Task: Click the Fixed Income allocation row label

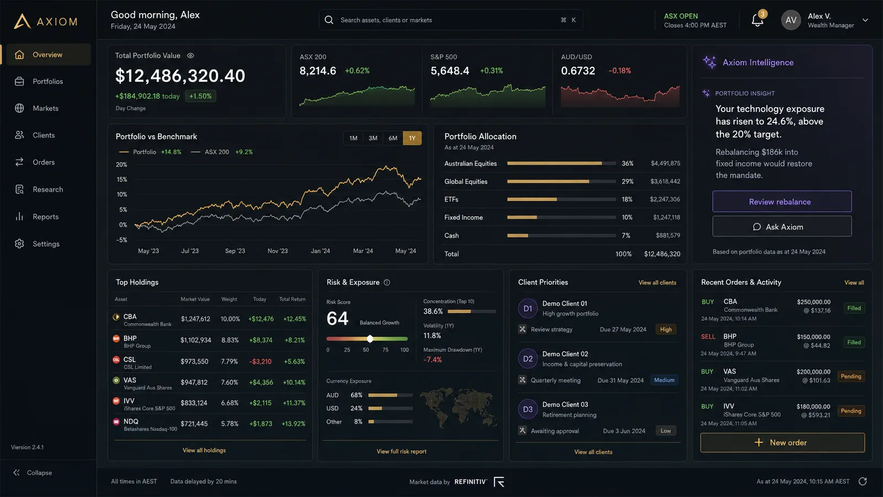Action: [464, 218]
